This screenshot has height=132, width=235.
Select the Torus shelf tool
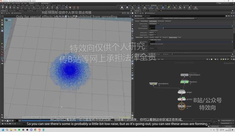[x=14, y=8]
